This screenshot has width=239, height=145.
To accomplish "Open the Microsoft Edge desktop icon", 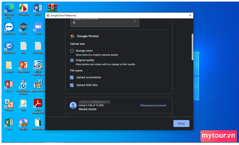I will coord(9,11).
